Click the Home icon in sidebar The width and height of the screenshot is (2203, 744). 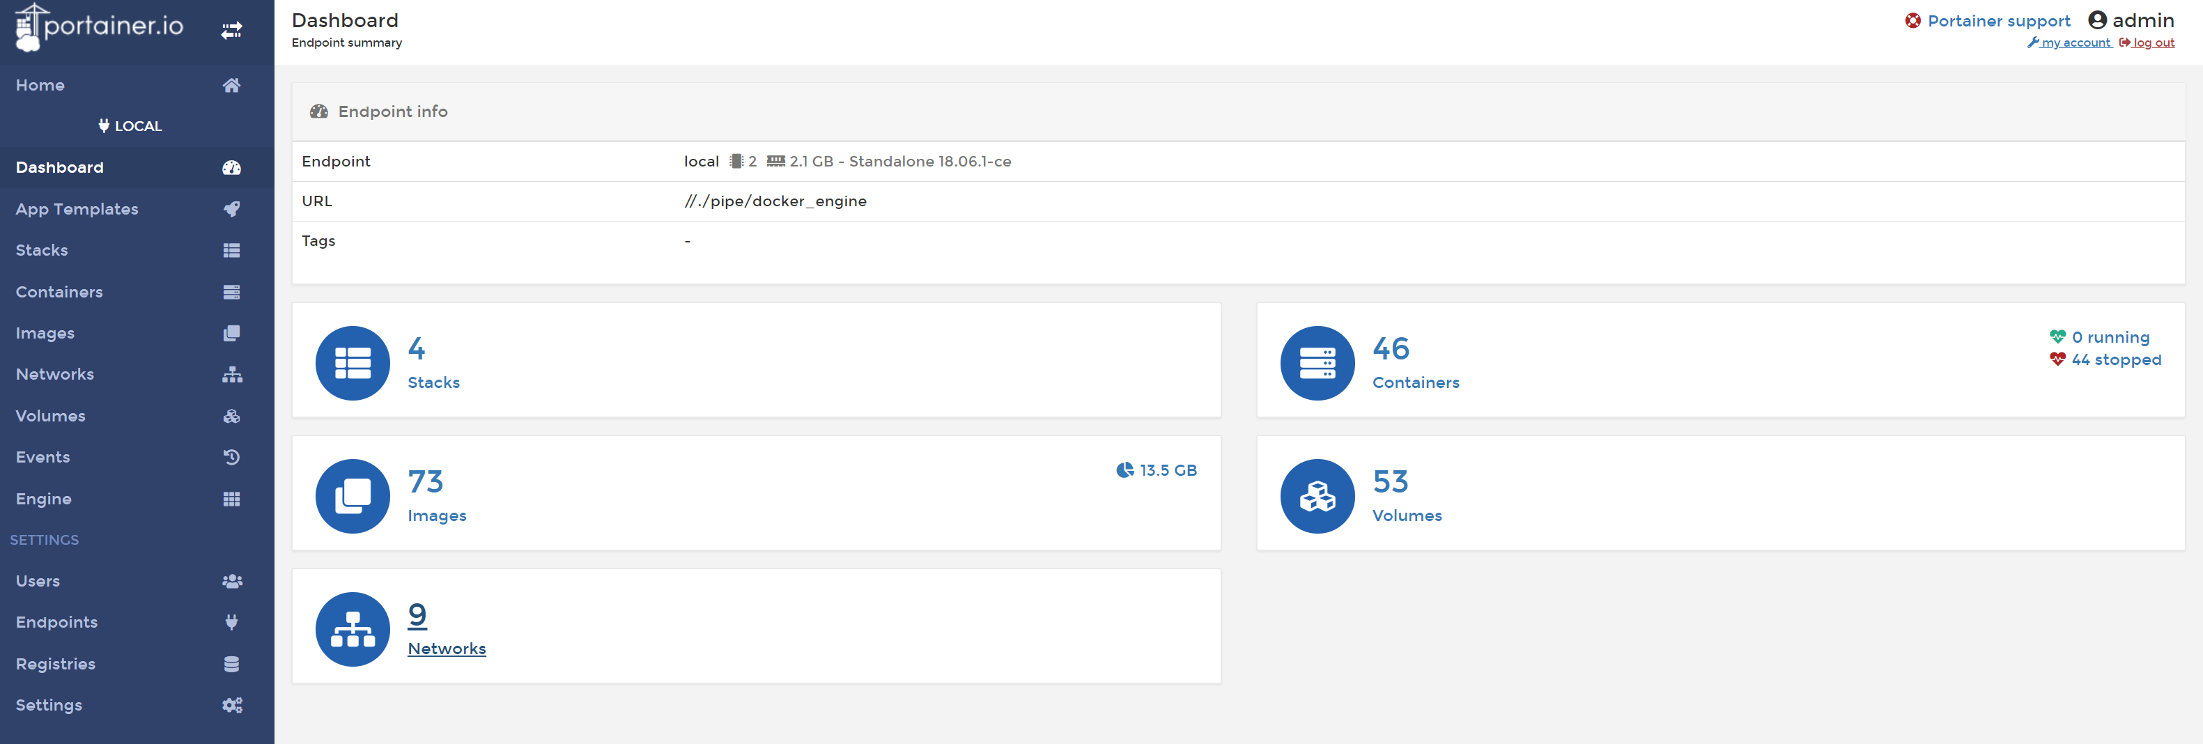pyautogui.click(x=231, y=85)
